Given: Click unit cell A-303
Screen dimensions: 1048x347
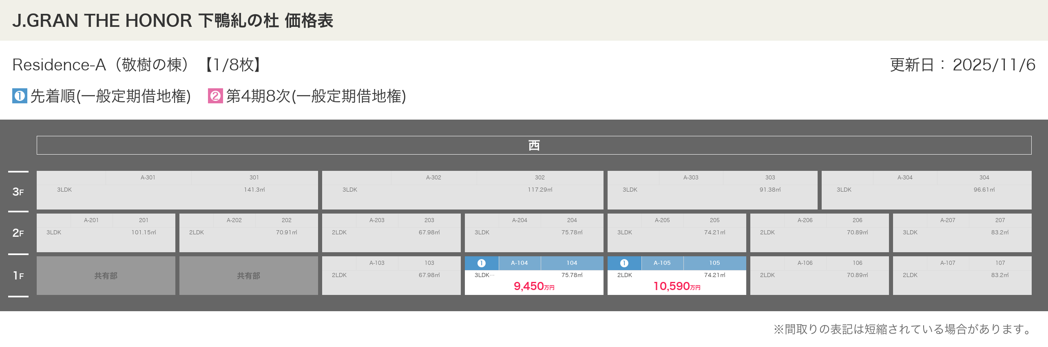Looking at the screenshot, I should click(712, 190).
